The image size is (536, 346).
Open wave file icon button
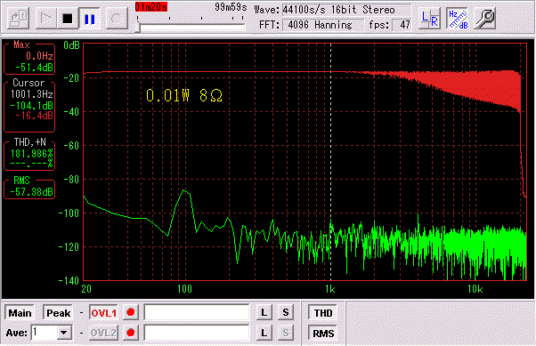coord(19,18)
